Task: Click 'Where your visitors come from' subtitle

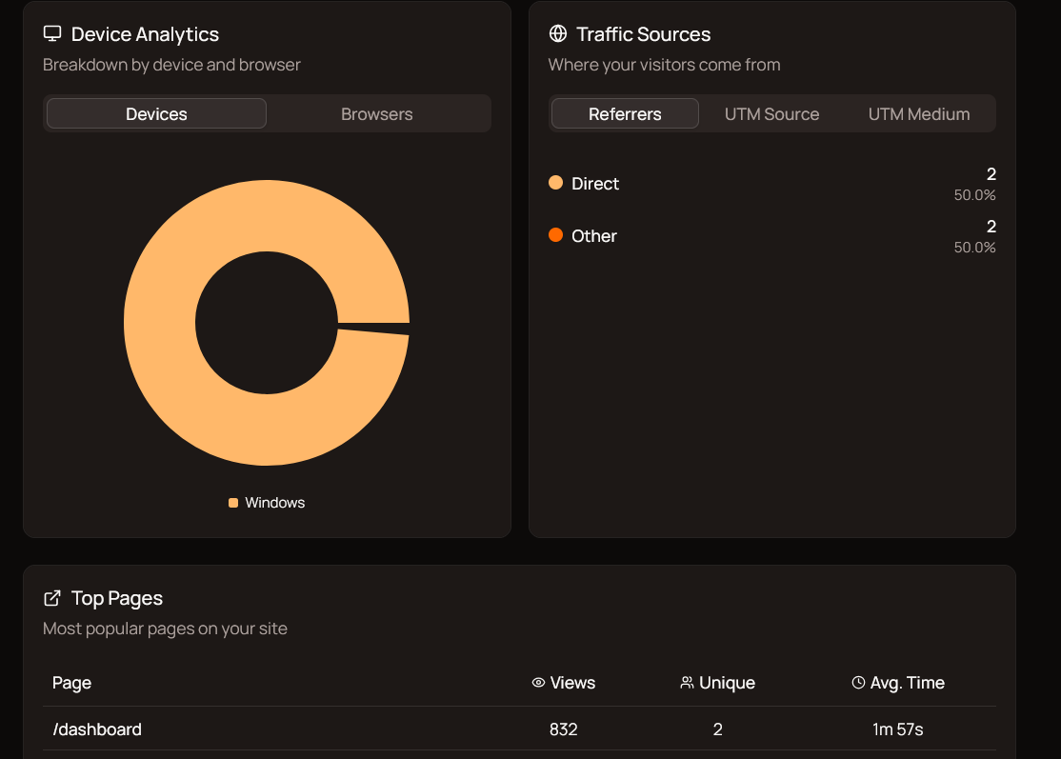Action: coord(664,65)
